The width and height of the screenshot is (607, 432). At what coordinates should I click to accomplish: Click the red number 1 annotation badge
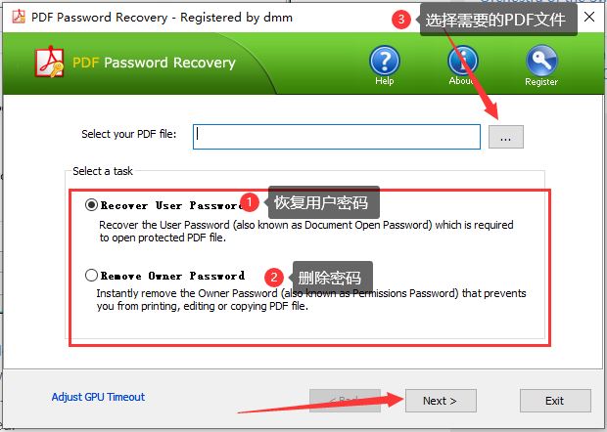pos(249,202)
